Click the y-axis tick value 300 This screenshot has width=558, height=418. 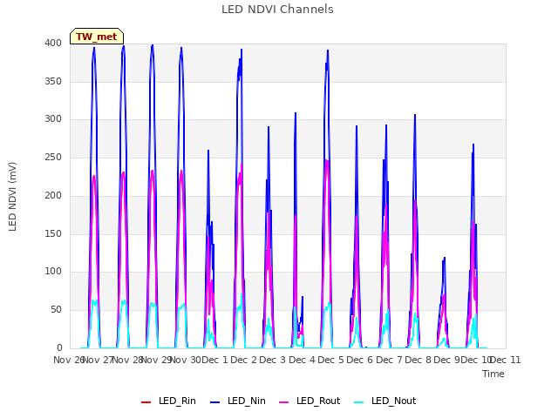53,119
